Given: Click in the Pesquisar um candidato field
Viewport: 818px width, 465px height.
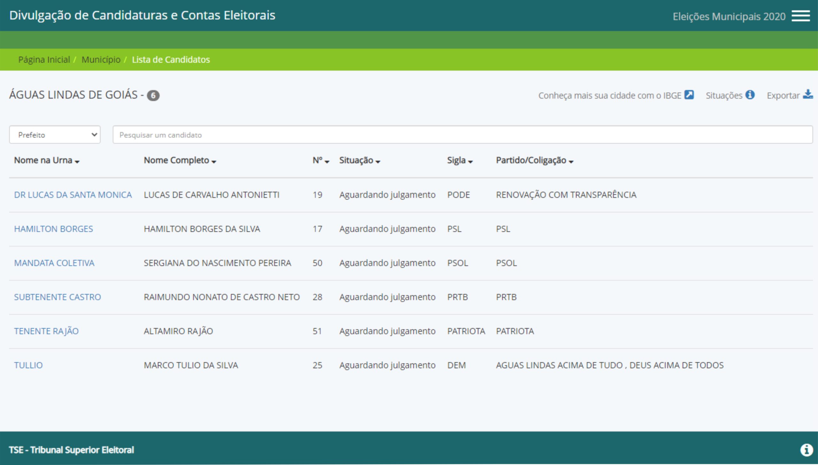Looking at the screenshot, I should tap(463, 135).
